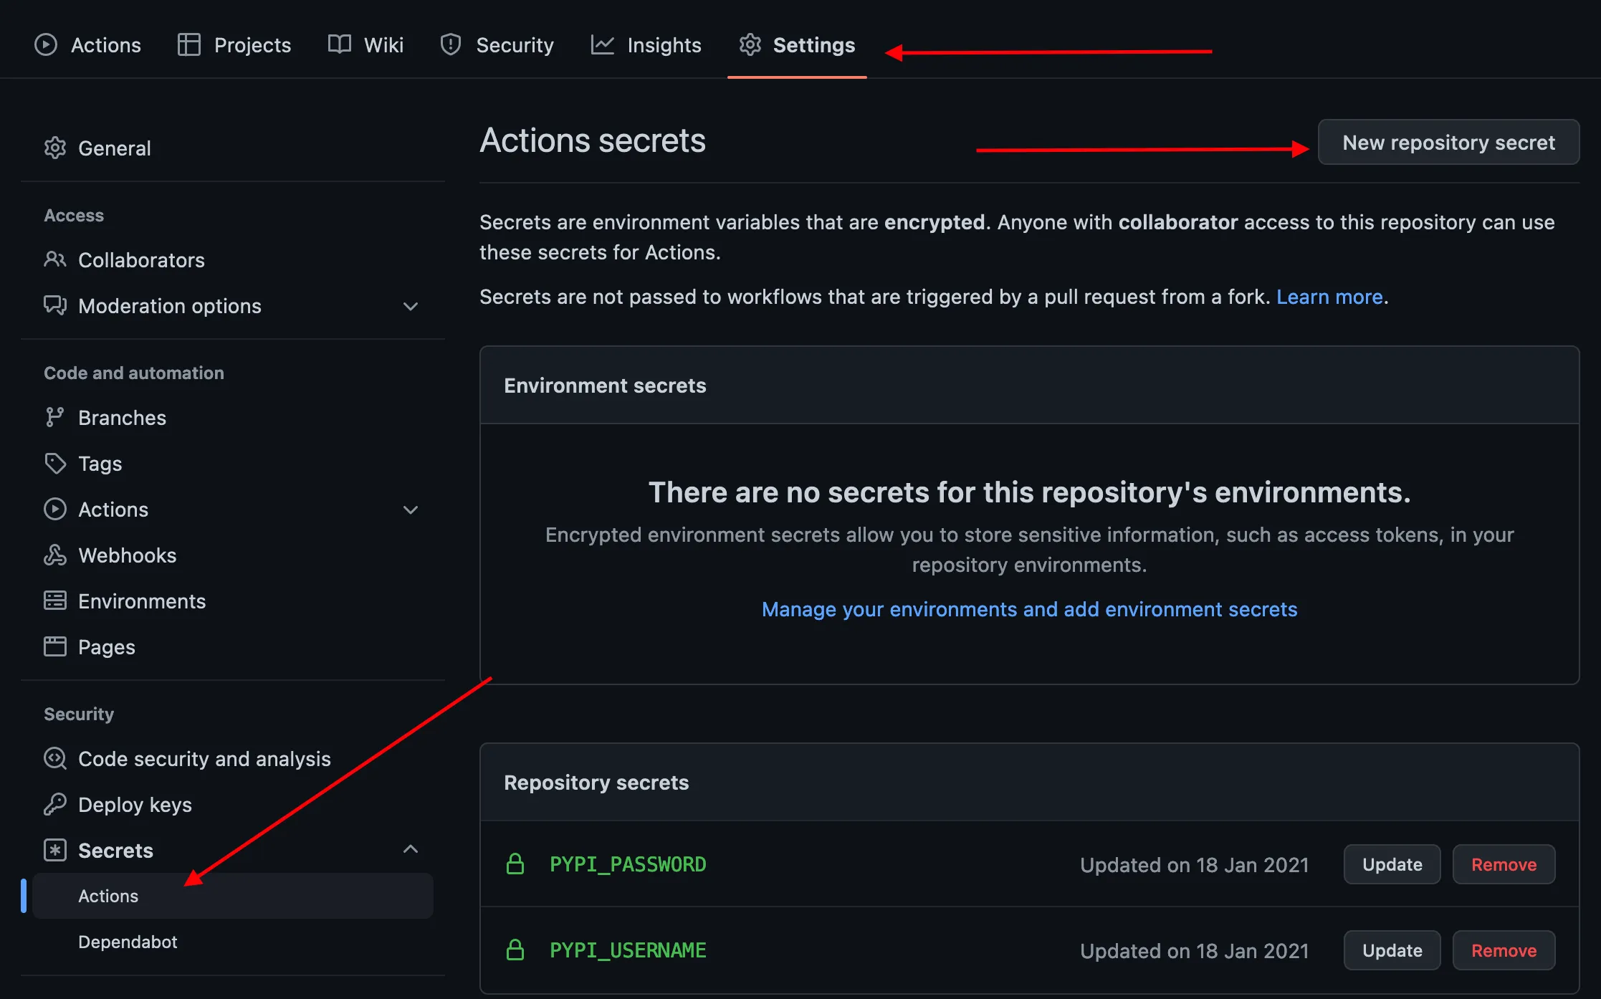This screenshot has height=999, width=1601.
Task: Click the Webhooks icon in sidebar
Action: click(55, 555)
